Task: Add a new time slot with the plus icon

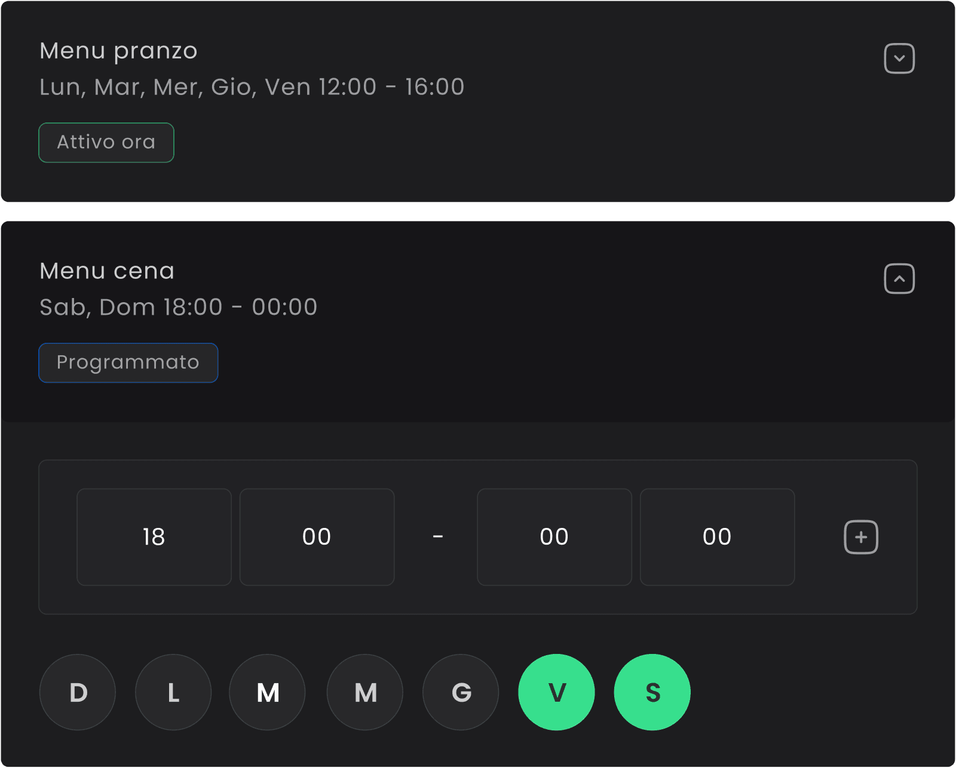Action: tap(860, 537)
